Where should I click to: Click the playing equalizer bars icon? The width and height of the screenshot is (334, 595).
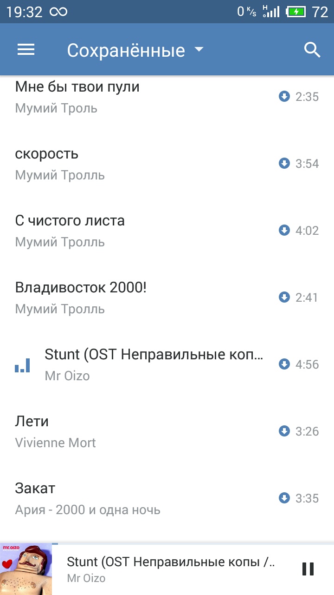click(x=22, y=365)
